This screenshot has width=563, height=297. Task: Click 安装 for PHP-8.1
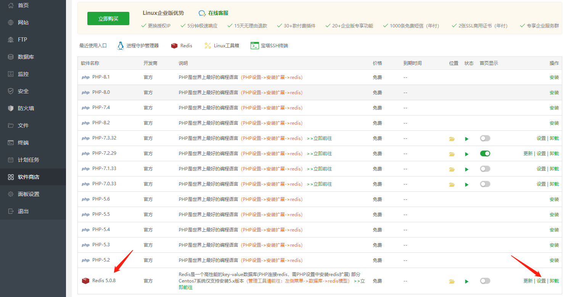tap(554, 77)
